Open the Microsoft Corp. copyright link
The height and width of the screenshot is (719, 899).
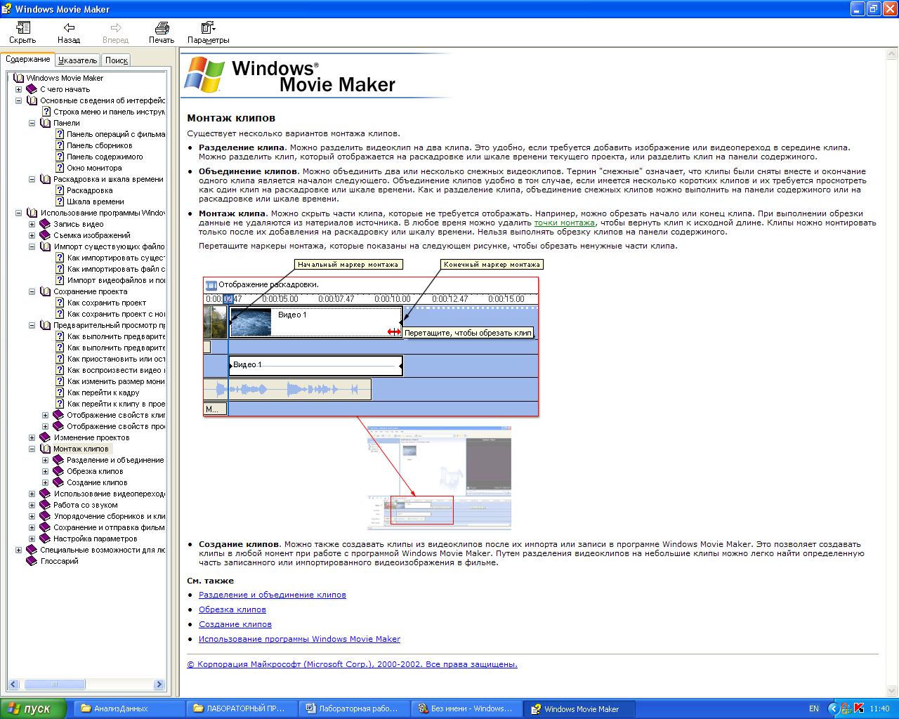point(352,664)
